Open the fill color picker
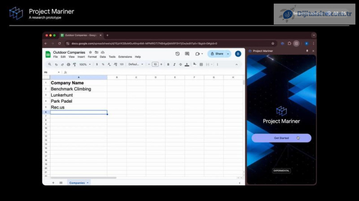 click(x=195, y=64)
